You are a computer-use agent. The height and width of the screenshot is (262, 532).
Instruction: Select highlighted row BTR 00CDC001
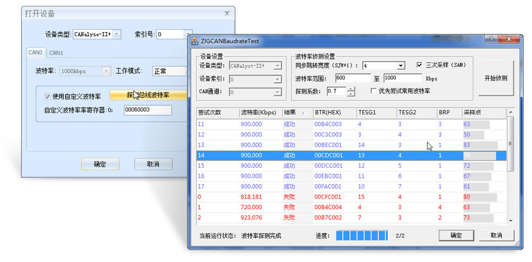click(351, 156)
